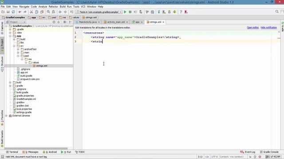Screen dimensions: 284x159
Task: Toggle the Build Variants side panel
Action: [2, 139]
